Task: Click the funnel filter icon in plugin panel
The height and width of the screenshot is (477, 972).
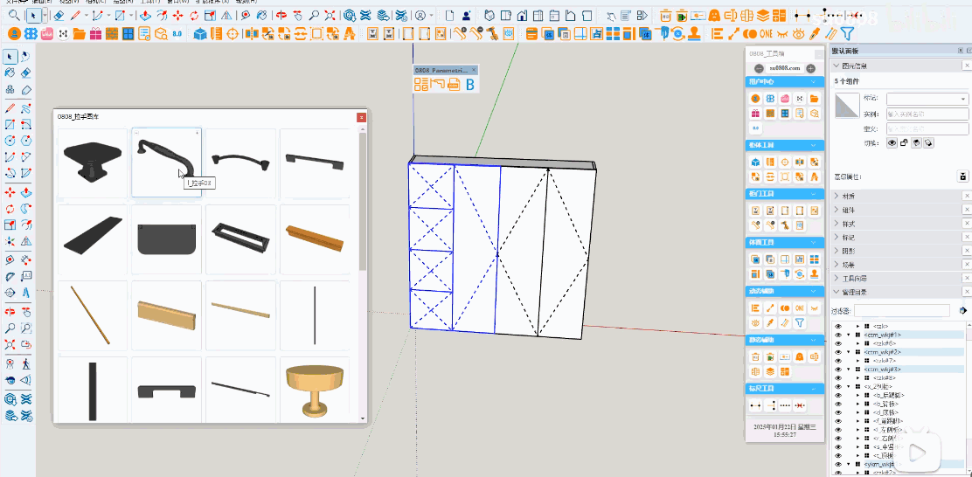Action: tap(800, 323)
